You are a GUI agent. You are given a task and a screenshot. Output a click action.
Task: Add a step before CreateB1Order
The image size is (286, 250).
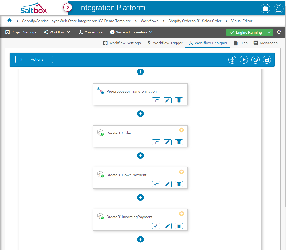(x=140, y=114)
